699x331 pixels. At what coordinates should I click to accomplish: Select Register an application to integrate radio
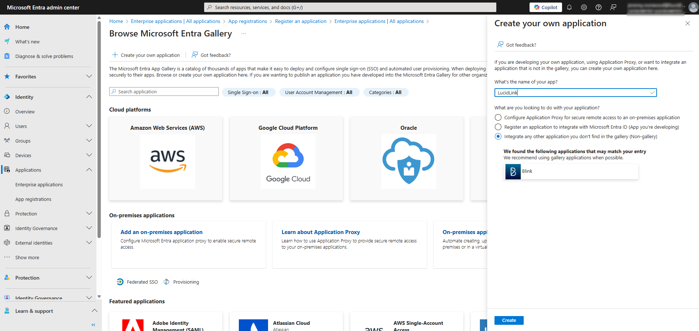[498, 127]
